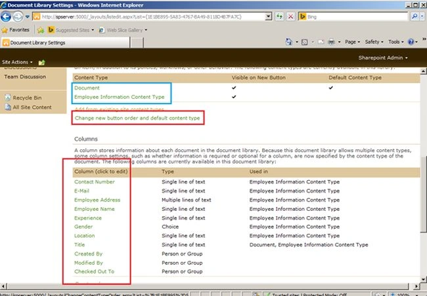Viewport: 427px width, 296px height.
Task: Click the Help question mark icon
Action: 411,42
